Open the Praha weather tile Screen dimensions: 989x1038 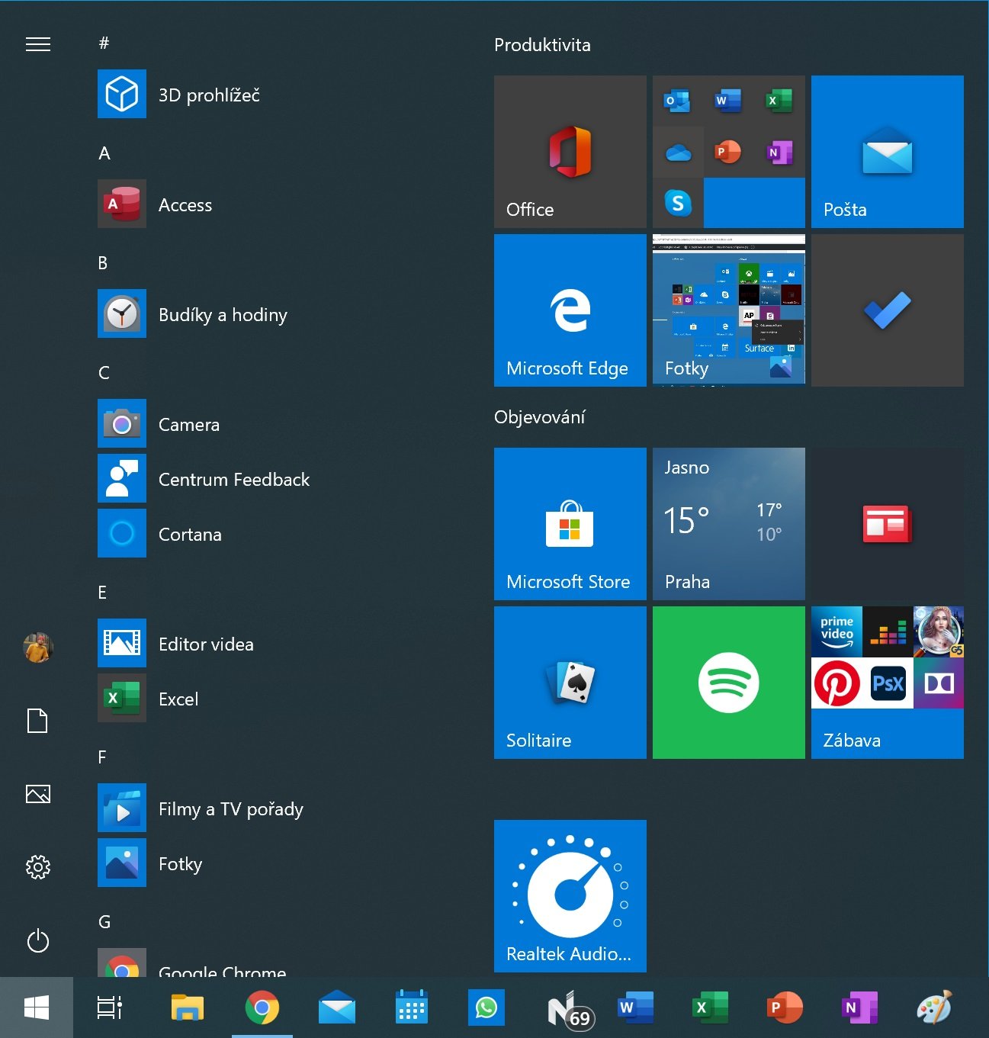point(728,524)
